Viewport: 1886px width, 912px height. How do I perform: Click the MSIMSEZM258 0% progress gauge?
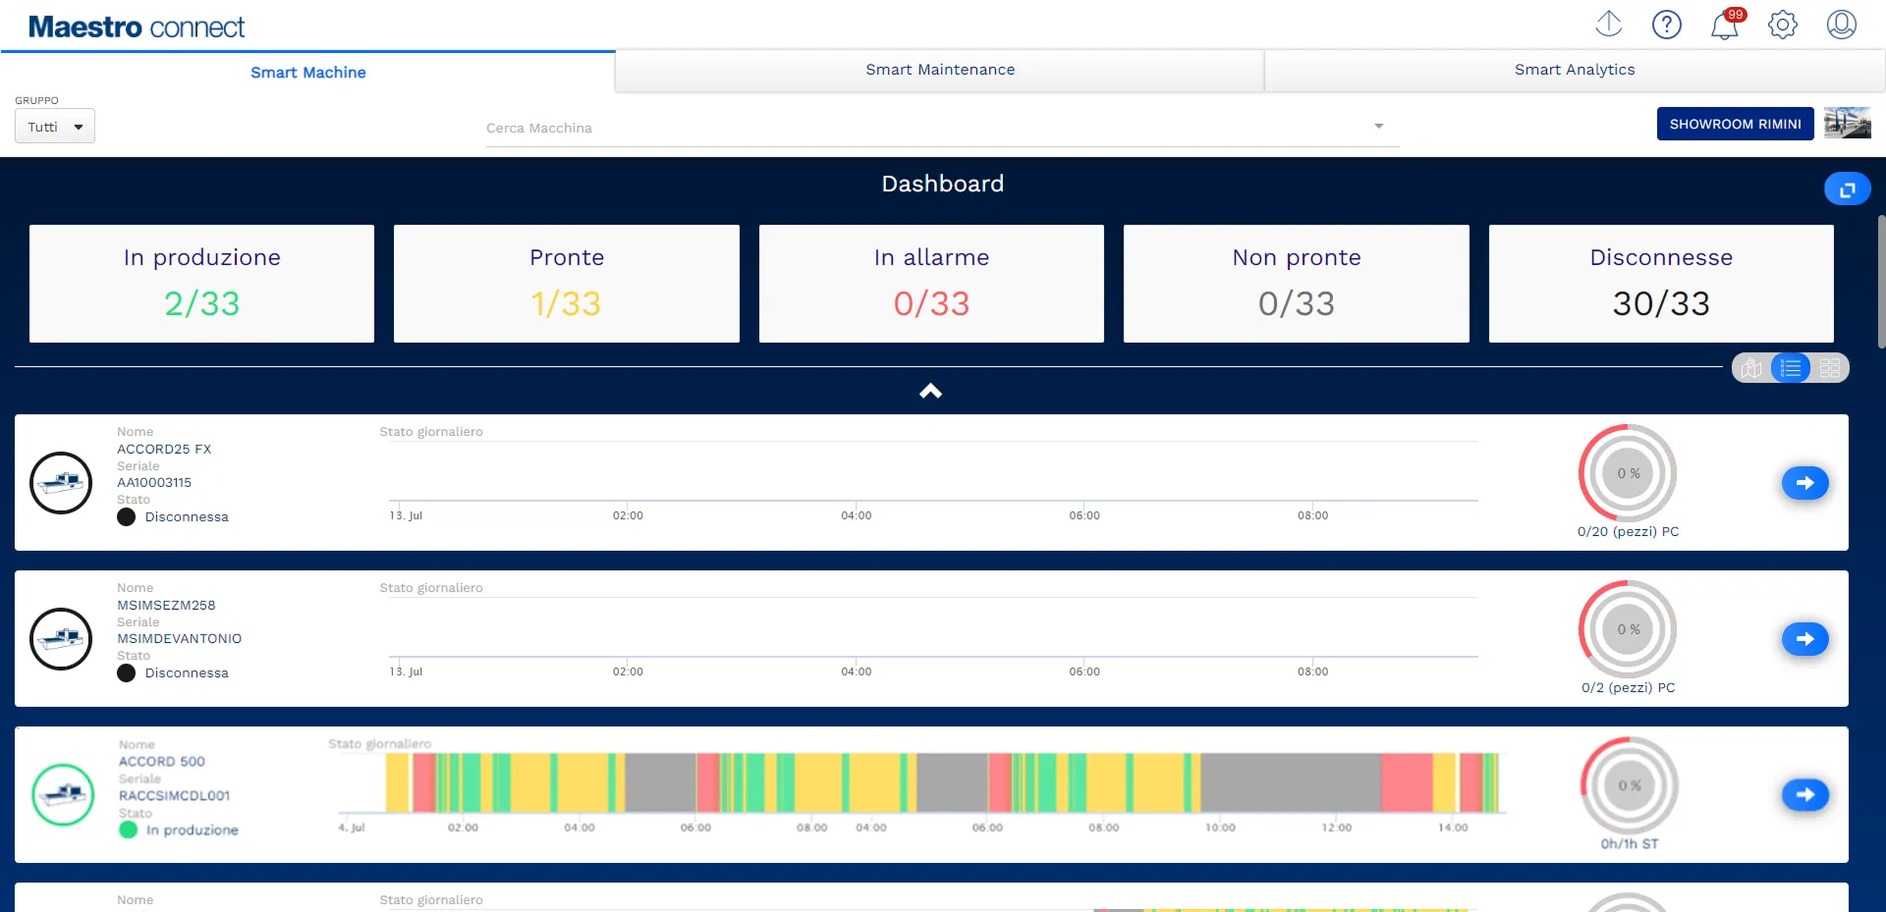(x=1628, y=629)
